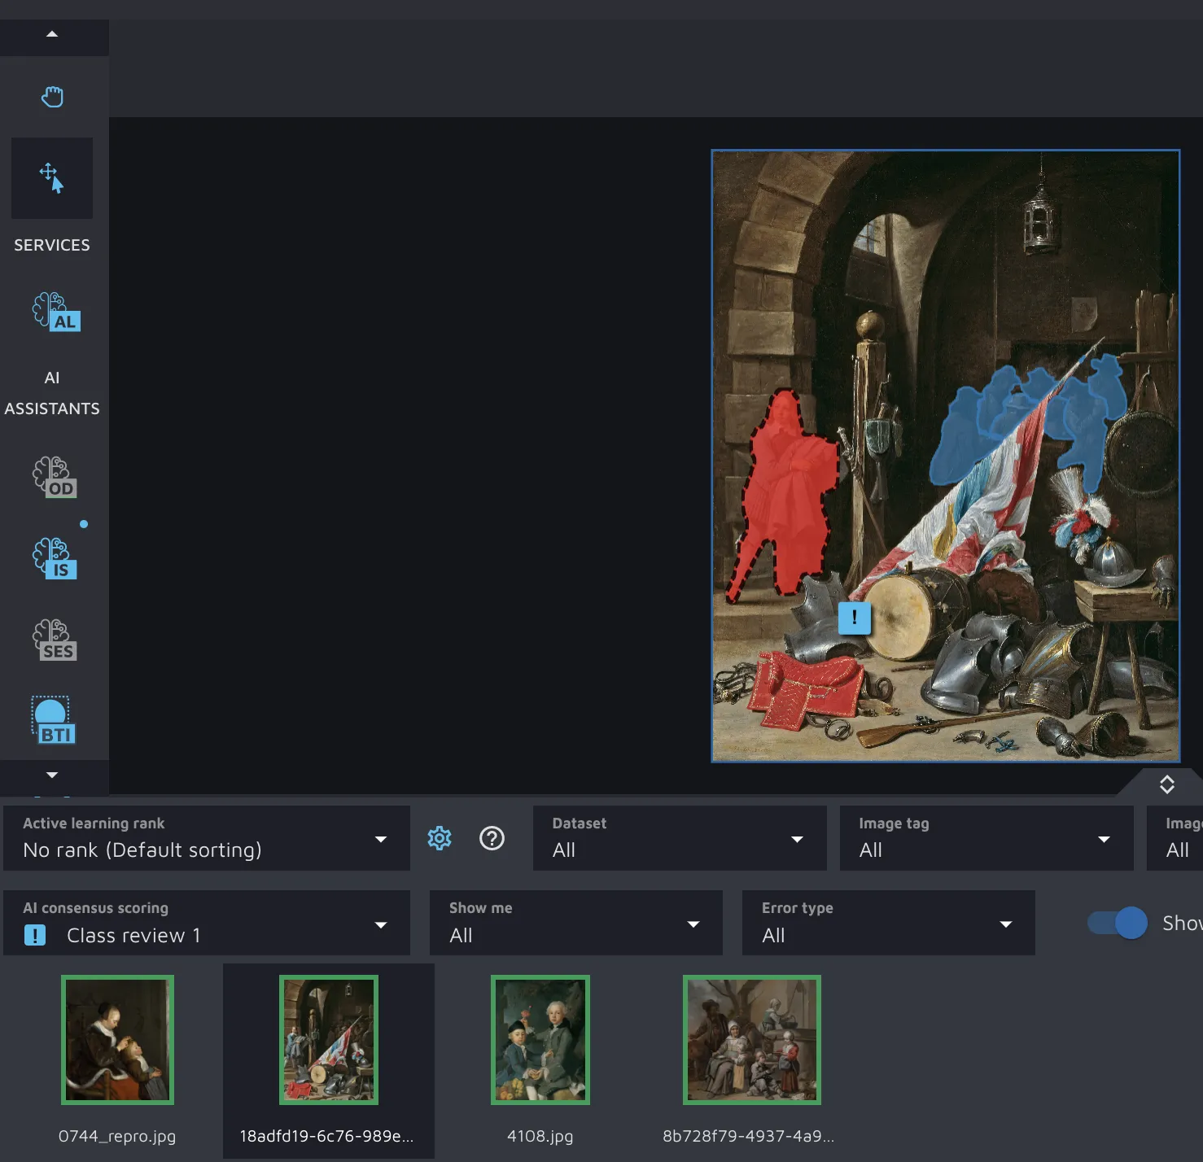The height and width of the screenshot is (1162, 1203).
Task: Open the Show me filter dropdown
Action: [575, 924]
